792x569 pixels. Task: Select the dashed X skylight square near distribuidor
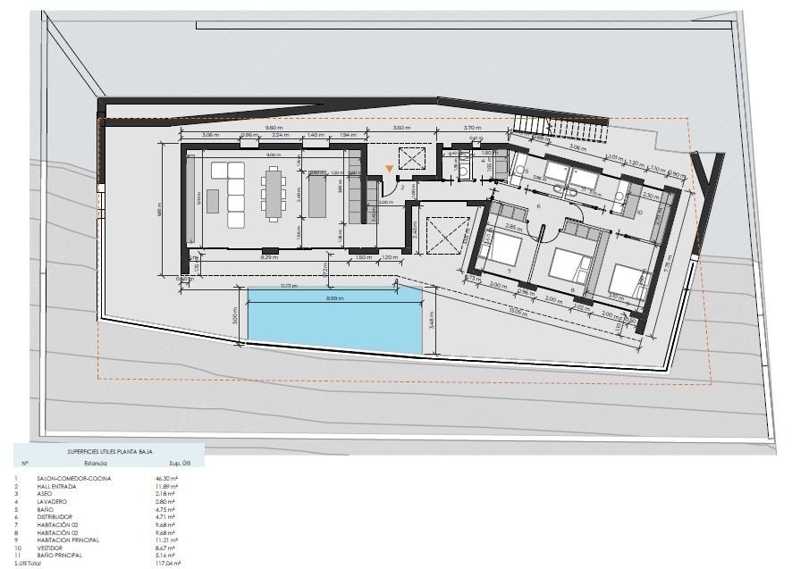[x=445, y=234]
